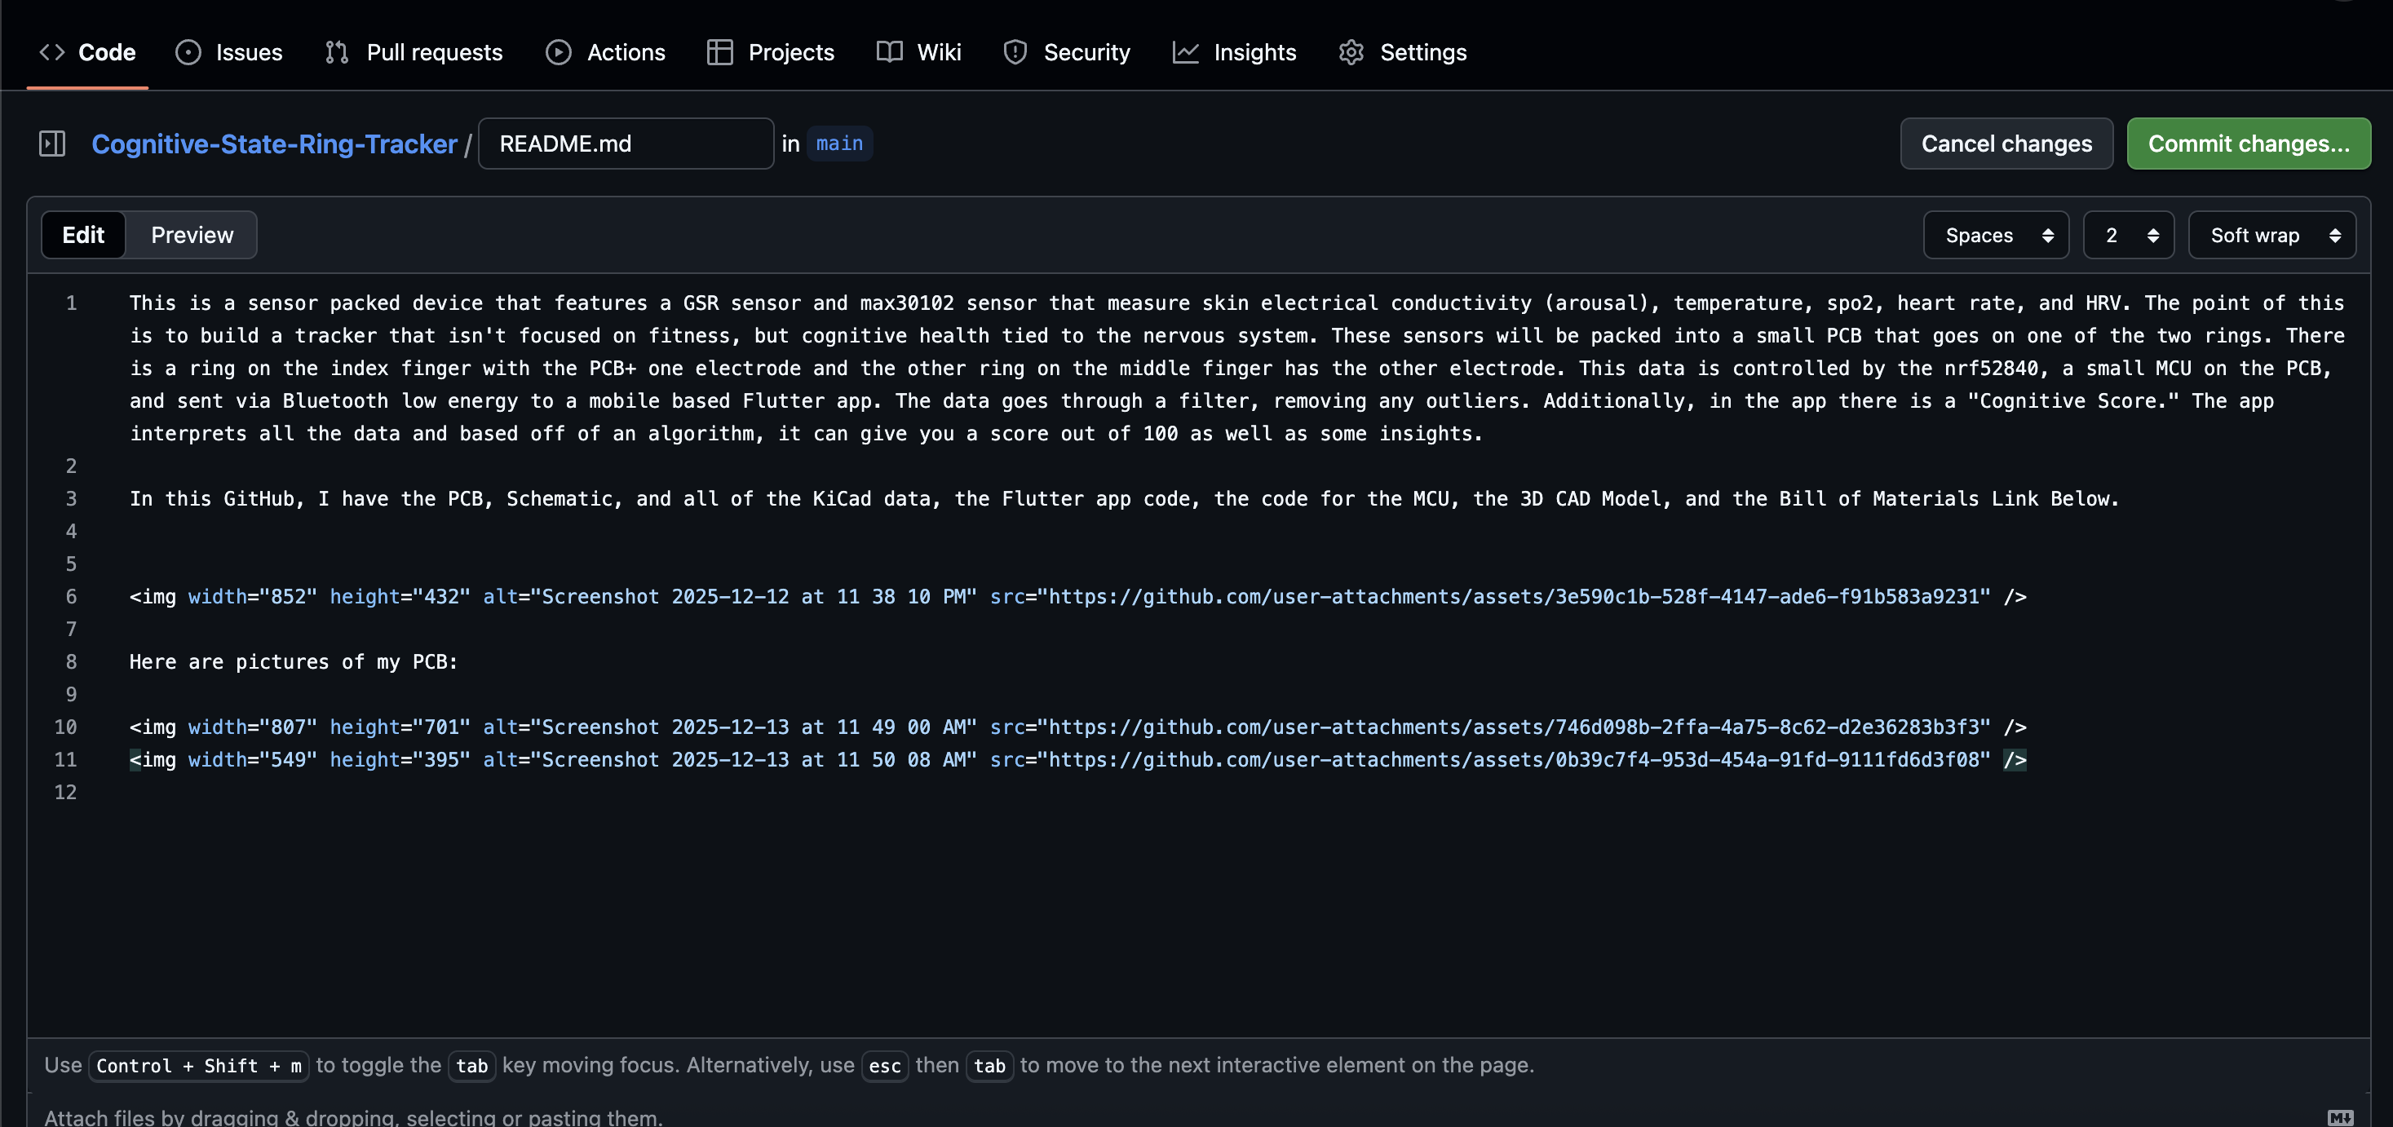Toggle the side panel collapse icon
Viewport: 2393px width, 1127px height.
coord(53,143)
